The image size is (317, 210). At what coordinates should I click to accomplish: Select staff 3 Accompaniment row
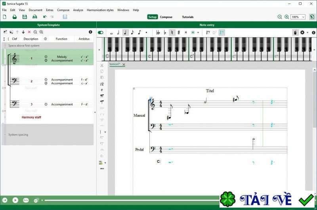[48, 104]
